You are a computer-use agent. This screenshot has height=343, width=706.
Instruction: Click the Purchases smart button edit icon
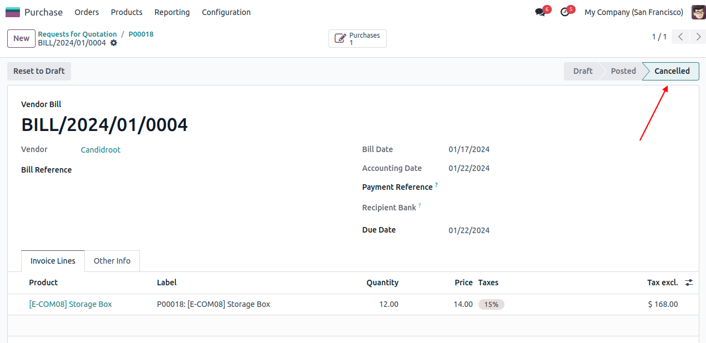[x=340, y=39]
